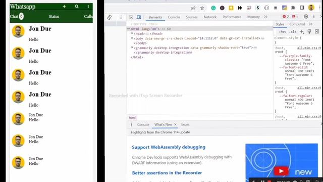Click the issues count badge showing 1
Viewport: 323px width, 182px height.
[x=295, y=17]
